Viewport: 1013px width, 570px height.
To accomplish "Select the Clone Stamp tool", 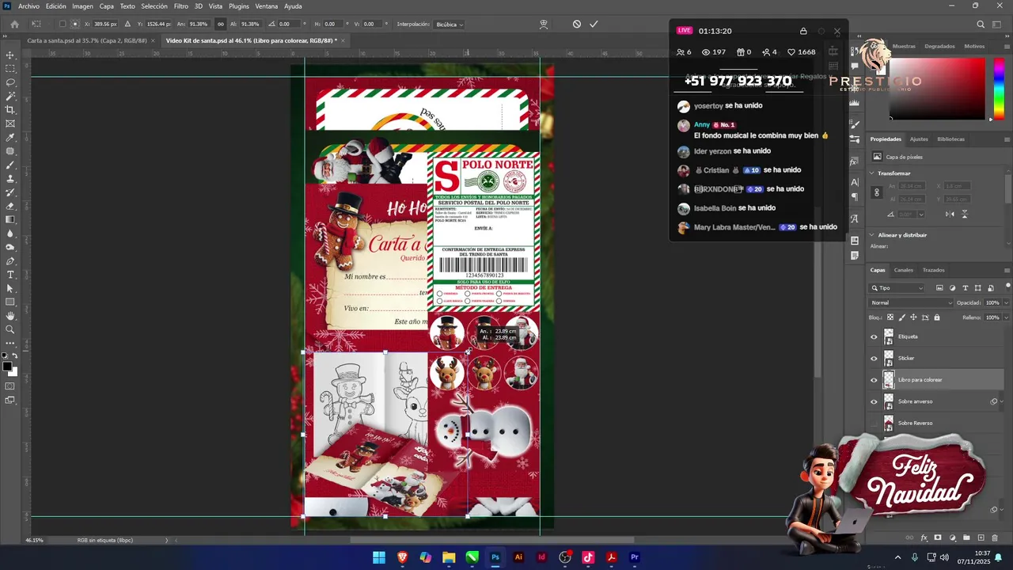I will pyautogui.click(x=10, y=179).
